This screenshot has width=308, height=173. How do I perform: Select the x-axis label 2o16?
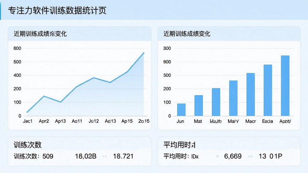[144, 121]
